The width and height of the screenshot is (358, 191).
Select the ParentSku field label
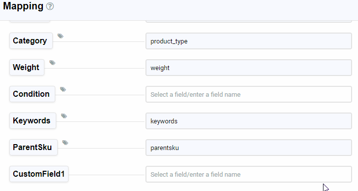click(34, 148)
